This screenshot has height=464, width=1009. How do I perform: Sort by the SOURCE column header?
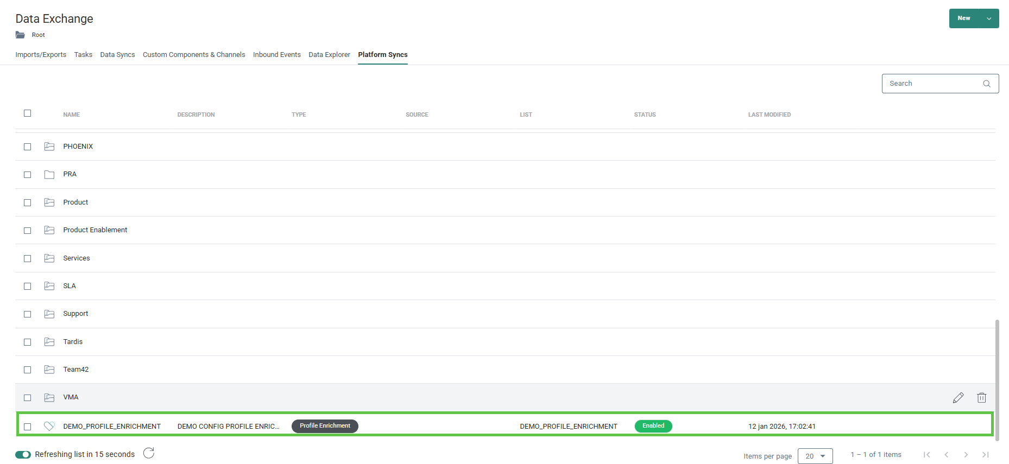pyautogui.click(x=417, y=115)
